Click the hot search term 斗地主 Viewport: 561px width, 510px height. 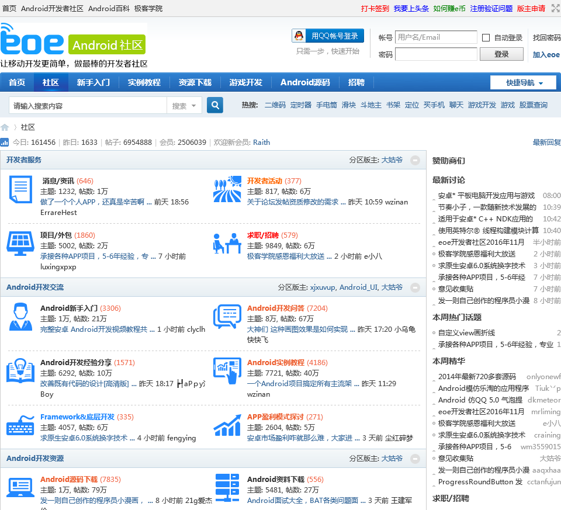[371, 105]
